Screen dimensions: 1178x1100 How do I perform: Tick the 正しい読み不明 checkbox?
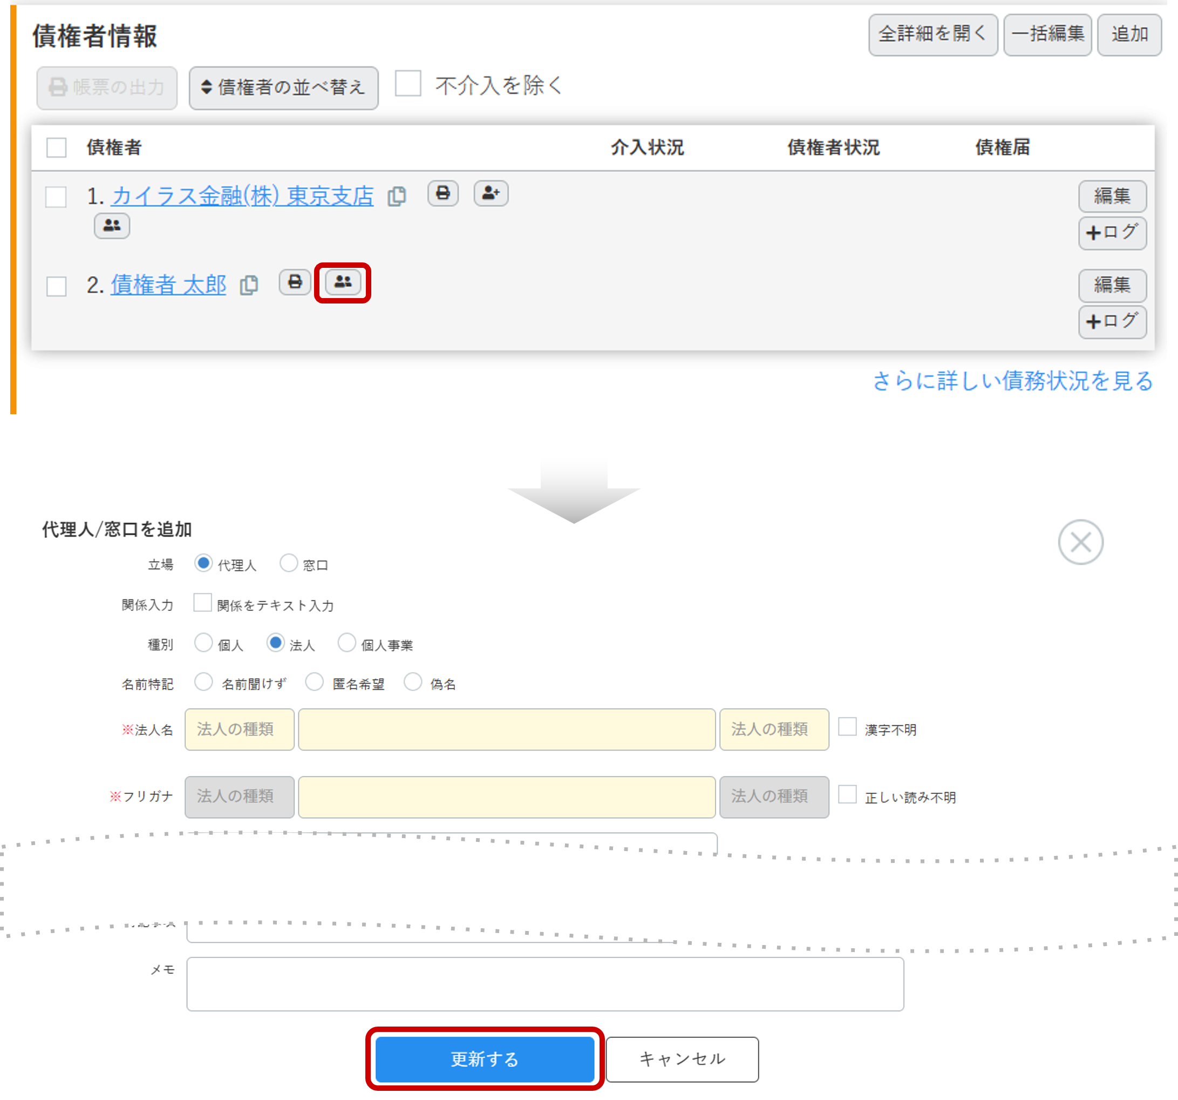click(847, 794)
